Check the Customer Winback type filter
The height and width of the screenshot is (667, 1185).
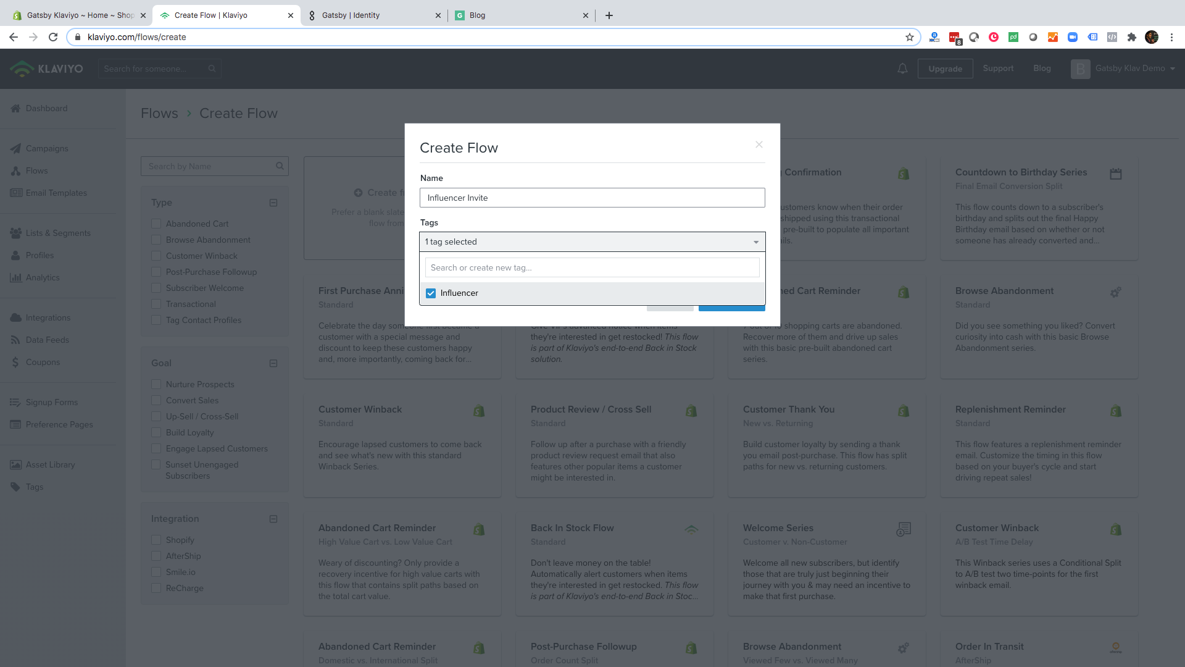point(156,256)
